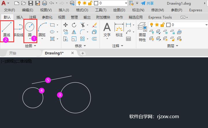The width and height of the screenshot is (208, 128).
Task: Select the Leader annotation tool
Action: pyautogui.click(x=128, y=32)
